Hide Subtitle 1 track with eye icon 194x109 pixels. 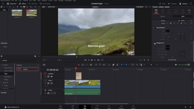(x=52, y=77)
